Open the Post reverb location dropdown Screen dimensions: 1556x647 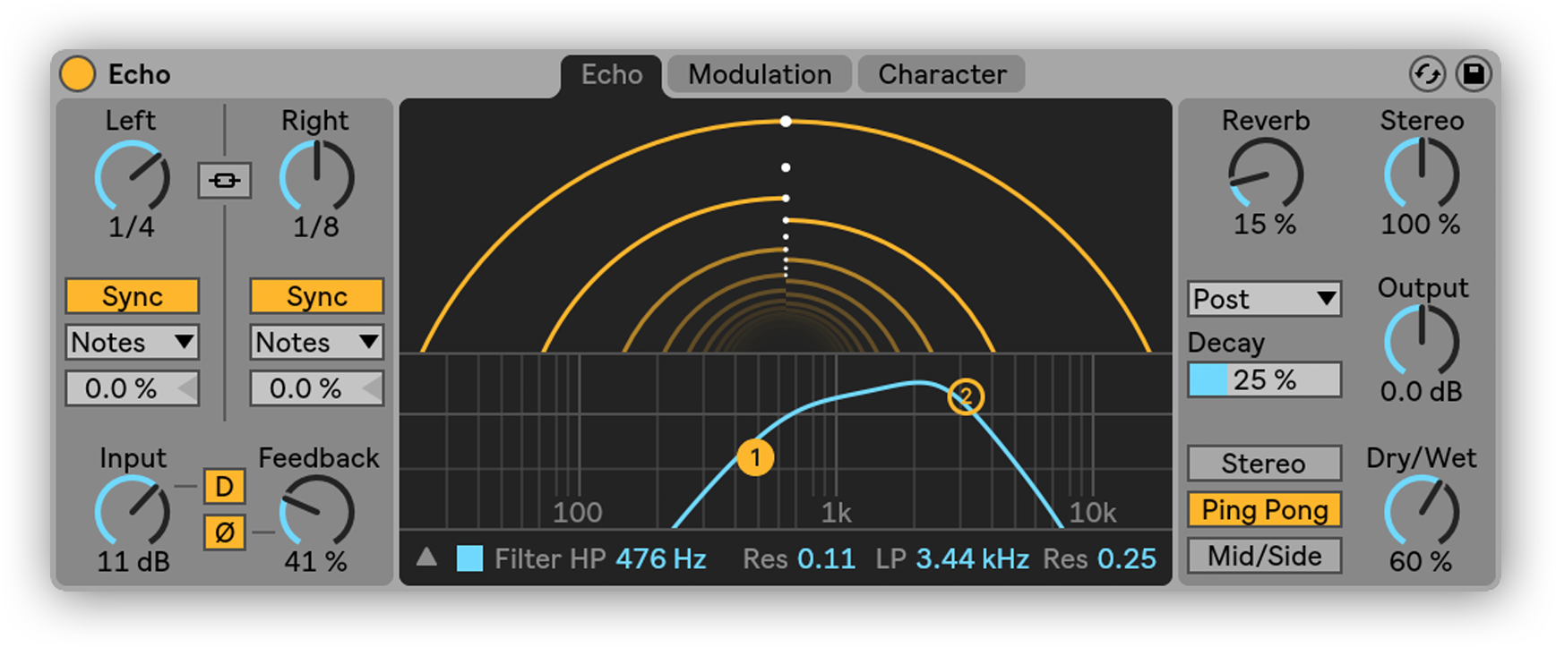1264,299
